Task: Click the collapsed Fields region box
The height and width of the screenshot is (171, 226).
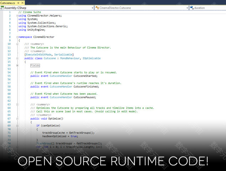Action: click(x=35, y=66)
